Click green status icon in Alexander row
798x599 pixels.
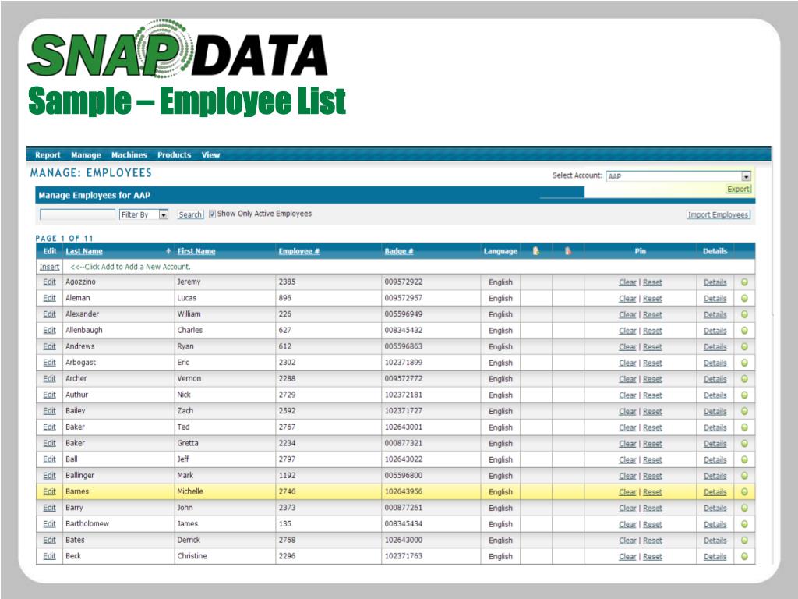tap(744, 314)
